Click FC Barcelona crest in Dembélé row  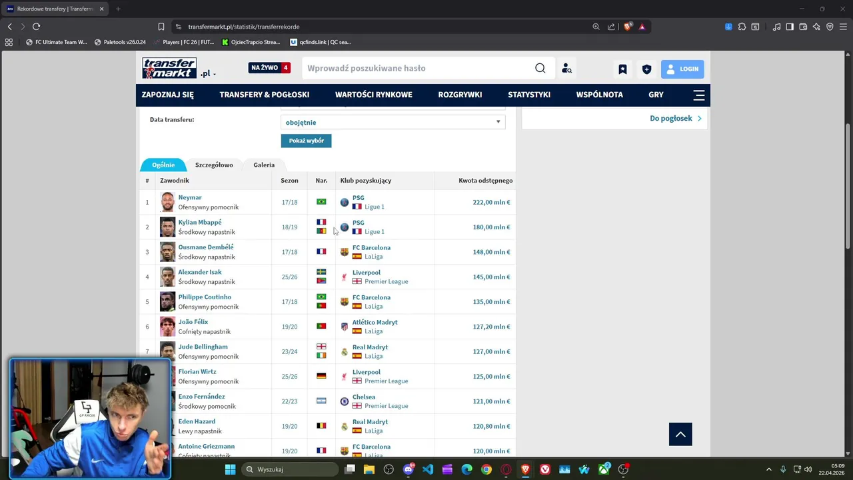[345, 252]
